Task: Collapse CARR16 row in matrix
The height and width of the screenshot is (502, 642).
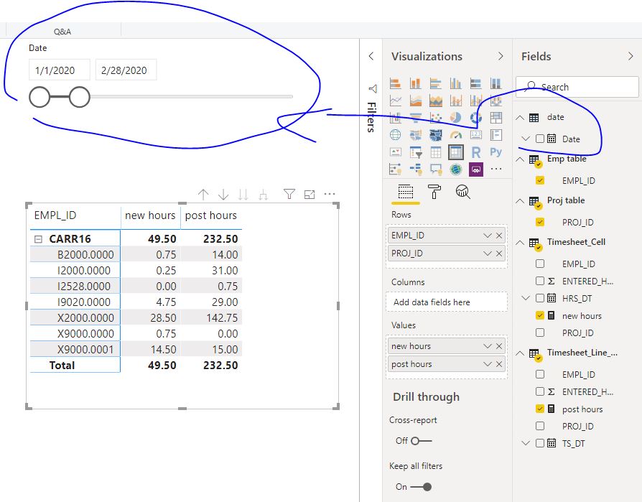Action: (x=39, y=239)
